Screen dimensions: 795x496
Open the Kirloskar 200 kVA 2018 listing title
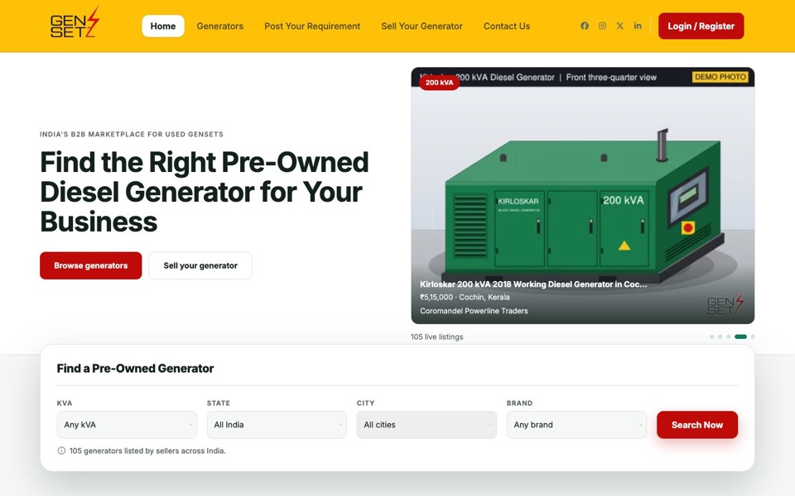pyautogui.click(x=533, y=284)
